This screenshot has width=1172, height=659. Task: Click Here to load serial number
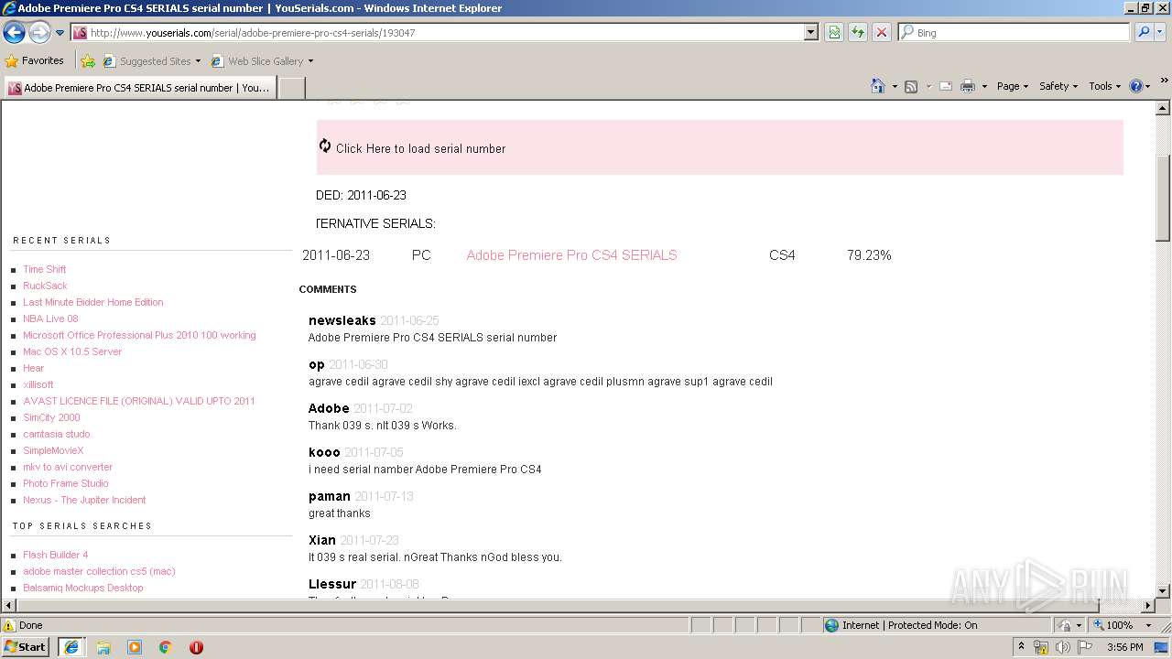point(420,148)
